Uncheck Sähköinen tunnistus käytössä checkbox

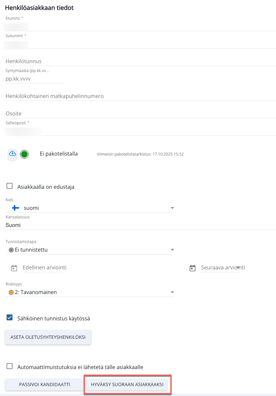[10, 318]
